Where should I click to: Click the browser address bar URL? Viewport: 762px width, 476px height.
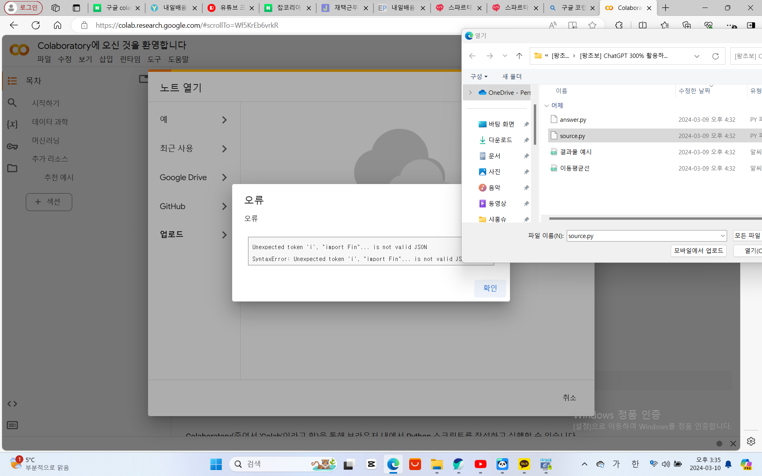pyautogui.click(x=187, y=25)
